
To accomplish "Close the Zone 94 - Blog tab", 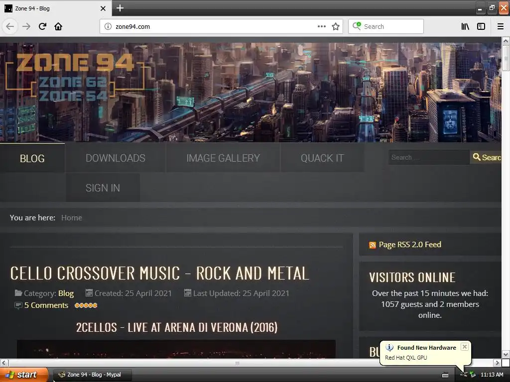I will tap(103, 8).
